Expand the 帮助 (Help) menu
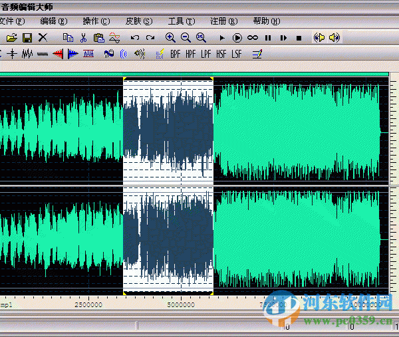Viewport: 399px width, 337px height. click(x=266, y=21)
